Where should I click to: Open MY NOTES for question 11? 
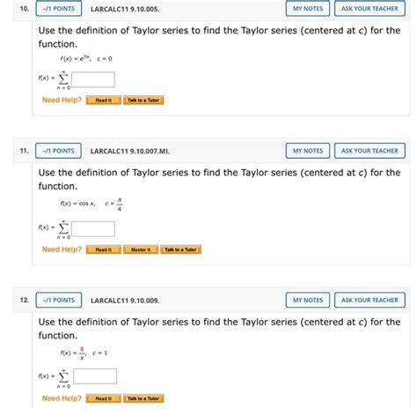point(308,151)
